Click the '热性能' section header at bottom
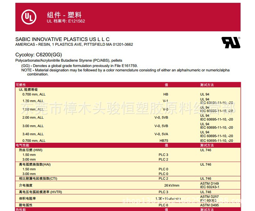 [x=21, y=209]
